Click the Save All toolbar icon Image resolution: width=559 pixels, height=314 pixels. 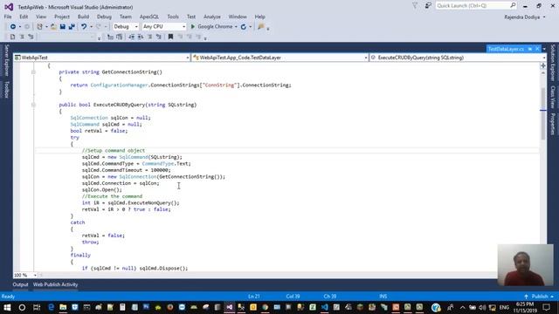(x=72, y=27)
